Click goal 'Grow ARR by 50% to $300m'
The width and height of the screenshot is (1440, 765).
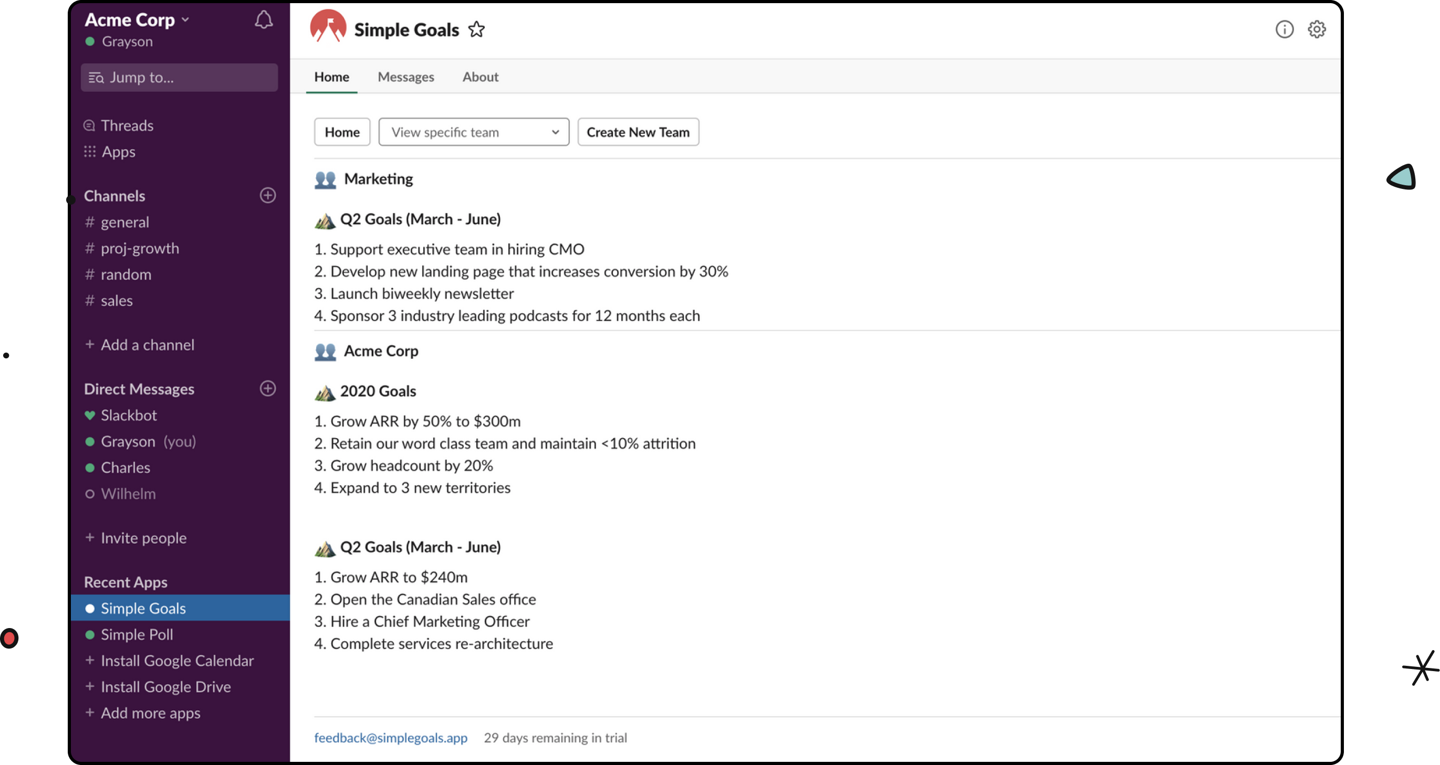pyautogui.click(x=418, y=421)
